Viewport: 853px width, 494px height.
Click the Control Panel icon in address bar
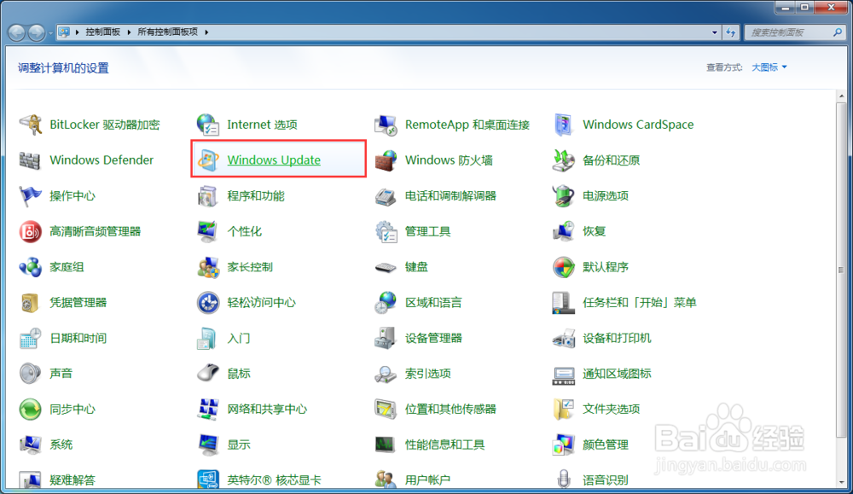pos(64,32)
